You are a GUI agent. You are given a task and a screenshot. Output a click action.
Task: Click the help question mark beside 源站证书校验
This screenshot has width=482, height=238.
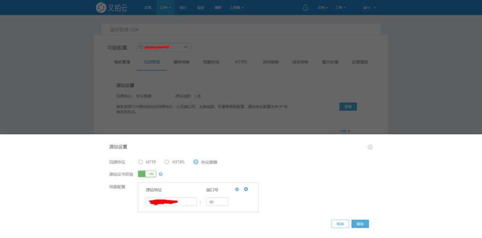point(161,174)
